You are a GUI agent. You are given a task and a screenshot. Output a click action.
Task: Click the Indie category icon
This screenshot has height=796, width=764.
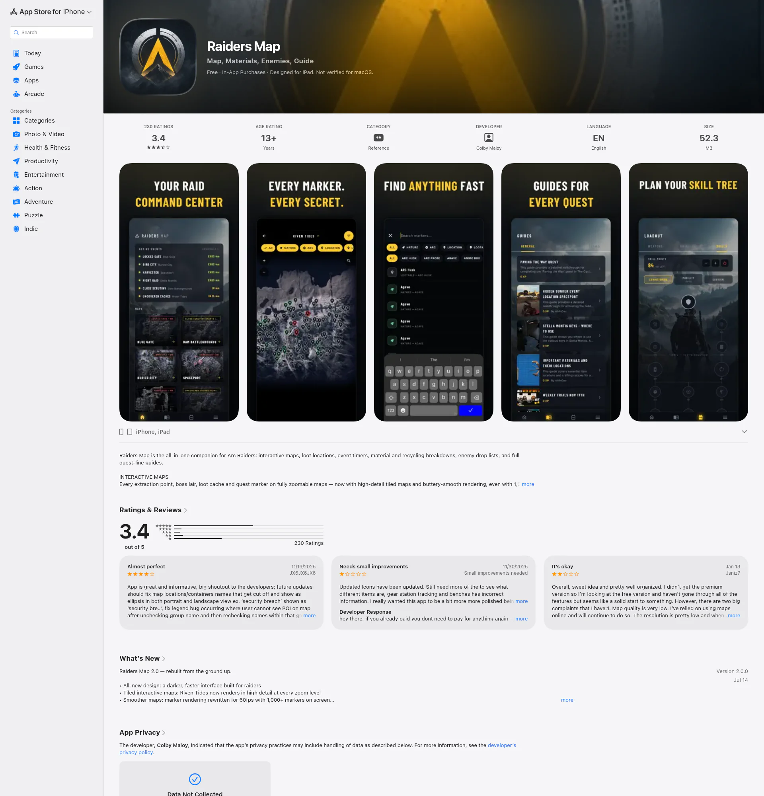16,228
